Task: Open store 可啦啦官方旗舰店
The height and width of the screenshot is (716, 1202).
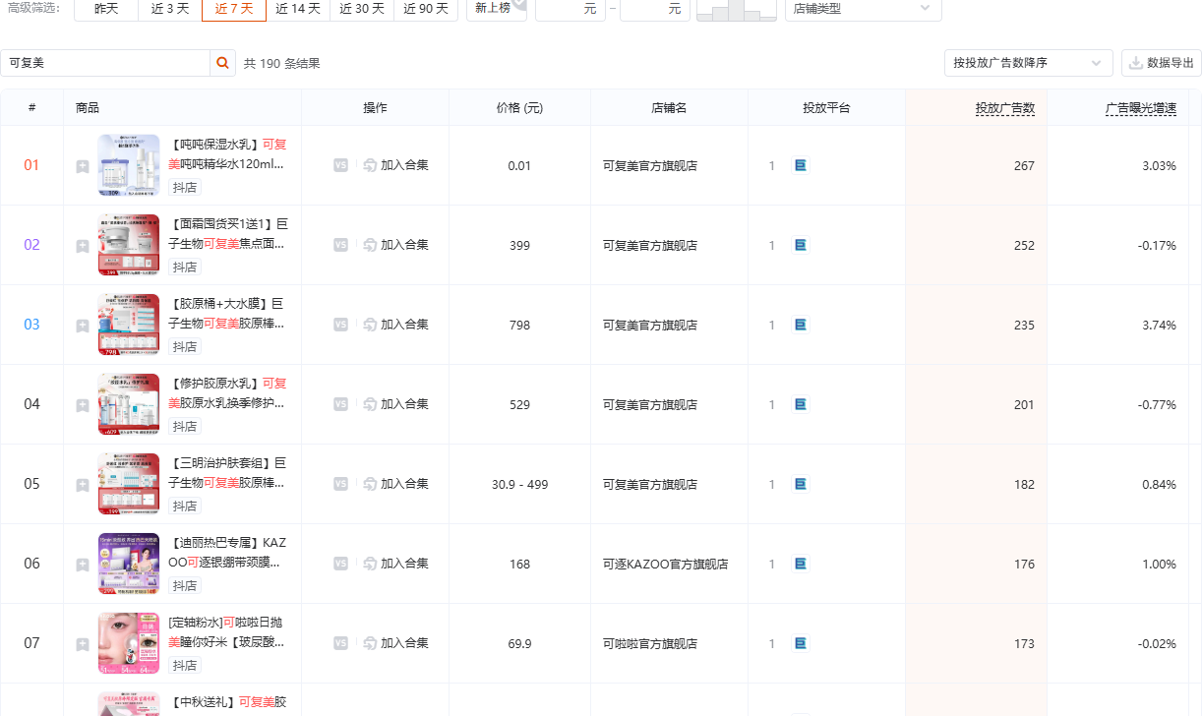Action: pyautogui.click(x=650, y=644)
